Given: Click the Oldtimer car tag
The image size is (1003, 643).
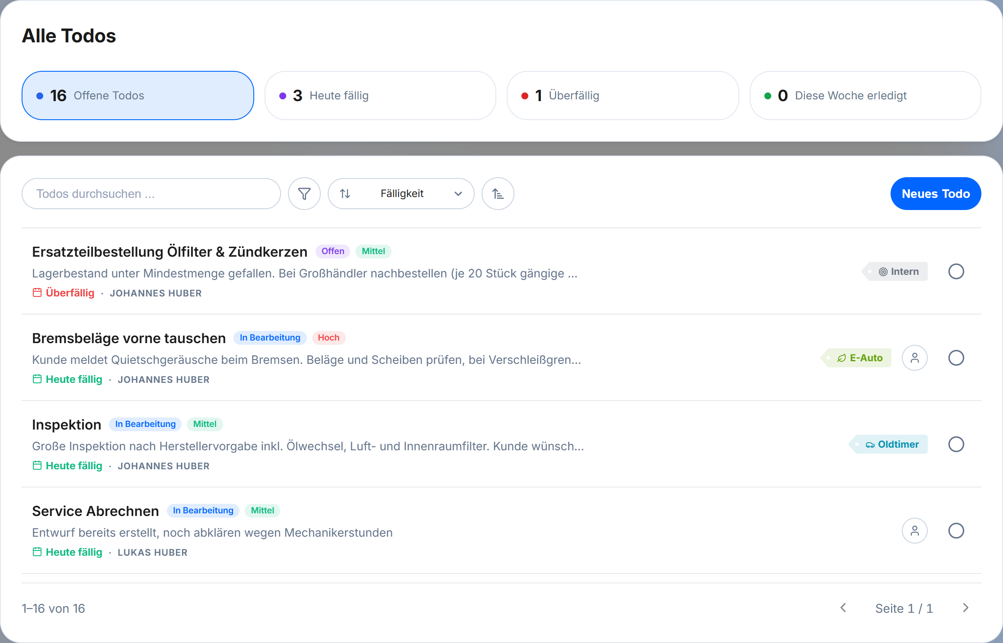Looking at the screenshot, I should 888,444.
